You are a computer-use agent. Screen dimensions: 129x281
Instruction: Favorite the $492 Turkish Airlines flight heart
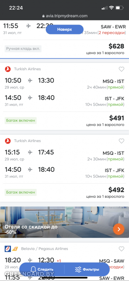[x=121, y=141]
